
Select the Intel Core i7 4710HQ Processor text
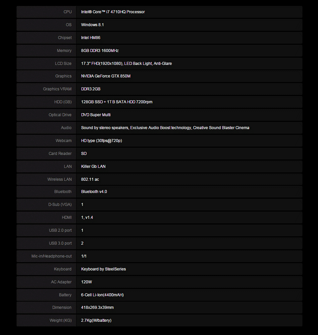(113, 12)
